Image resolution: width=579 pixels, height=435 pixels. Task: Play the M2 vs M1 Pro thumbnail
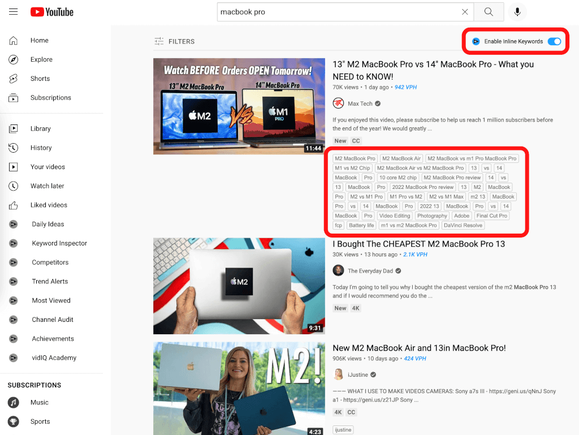239,106
